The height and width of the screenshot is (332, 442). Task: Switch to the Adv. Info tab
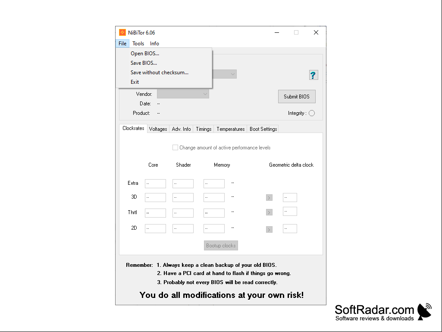[x=181, y=129]
